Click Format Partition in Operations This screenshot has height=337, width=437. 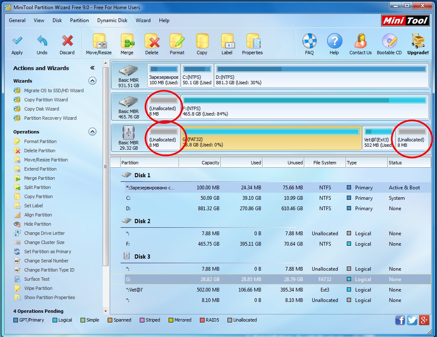[x=35, y=141]
